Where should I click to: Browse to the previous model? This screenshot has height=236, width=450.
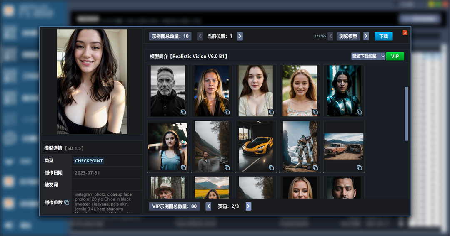[330, 36]
